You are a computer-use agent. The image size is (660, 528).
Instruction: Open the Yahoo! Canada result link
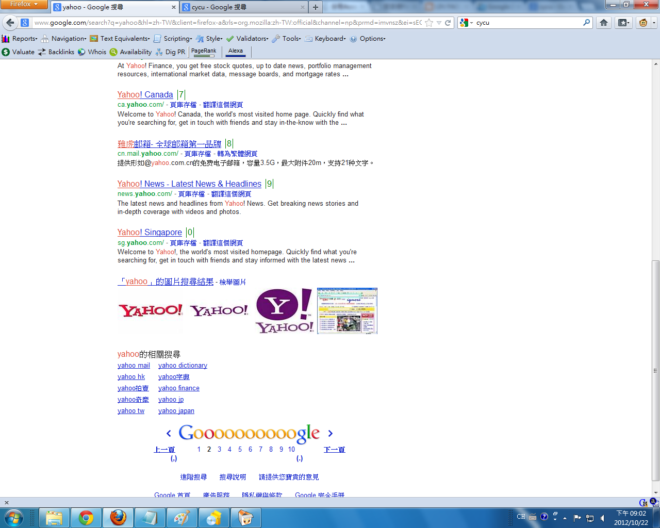pos(145,95)
